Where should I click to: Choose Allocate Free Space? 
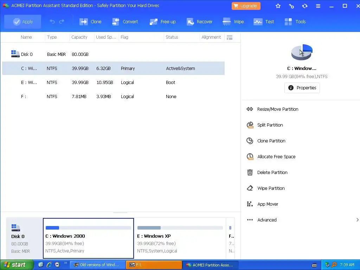coord(276,156)
